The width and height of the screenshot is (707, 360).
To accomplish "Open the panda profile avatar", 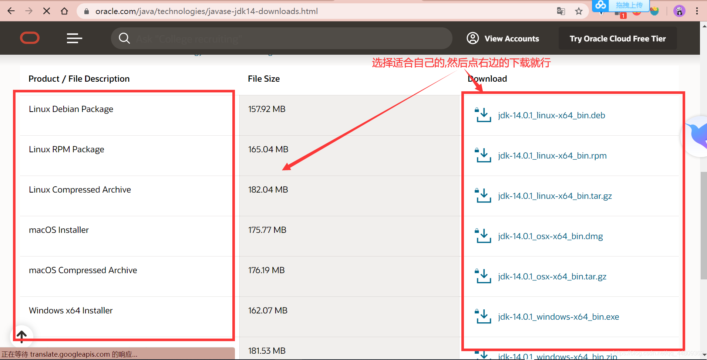I will [x=679, y=11].
